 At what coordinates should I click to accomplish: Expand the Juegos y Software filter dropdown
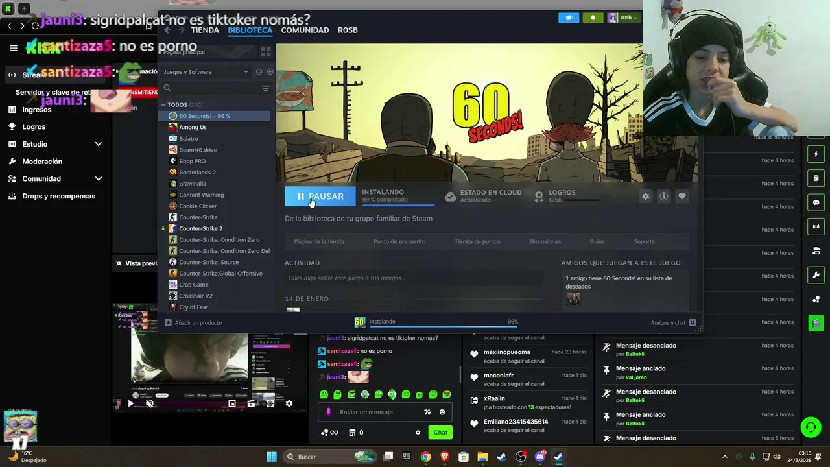point(206,72)
